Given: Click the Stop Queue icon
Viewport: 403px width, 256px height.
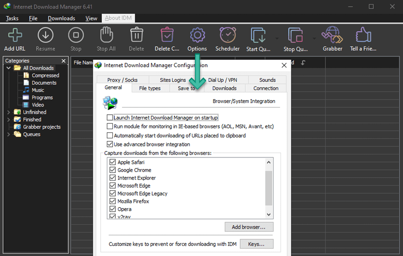Looking at the screenshot, I should (295, 35).
